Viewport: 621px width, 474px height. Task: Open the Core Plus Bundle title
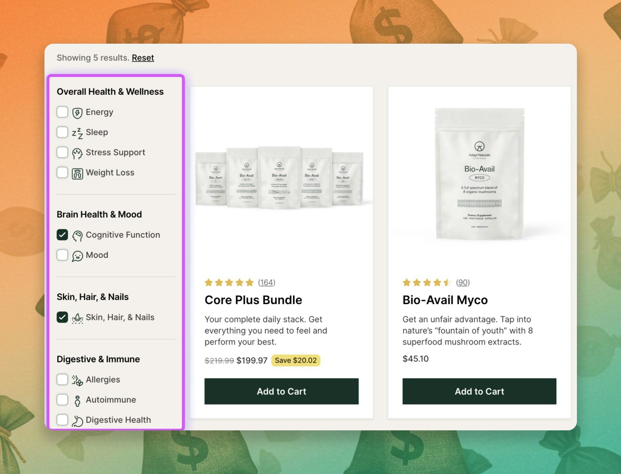[x=253, y=300]
